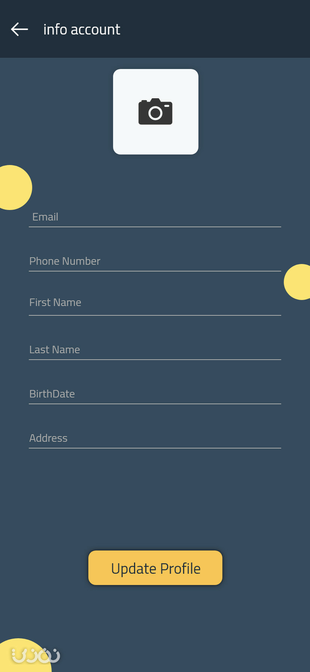310x672 pixels.
Task: Submit with the Update Profile button
Action: tap(155, 568)
